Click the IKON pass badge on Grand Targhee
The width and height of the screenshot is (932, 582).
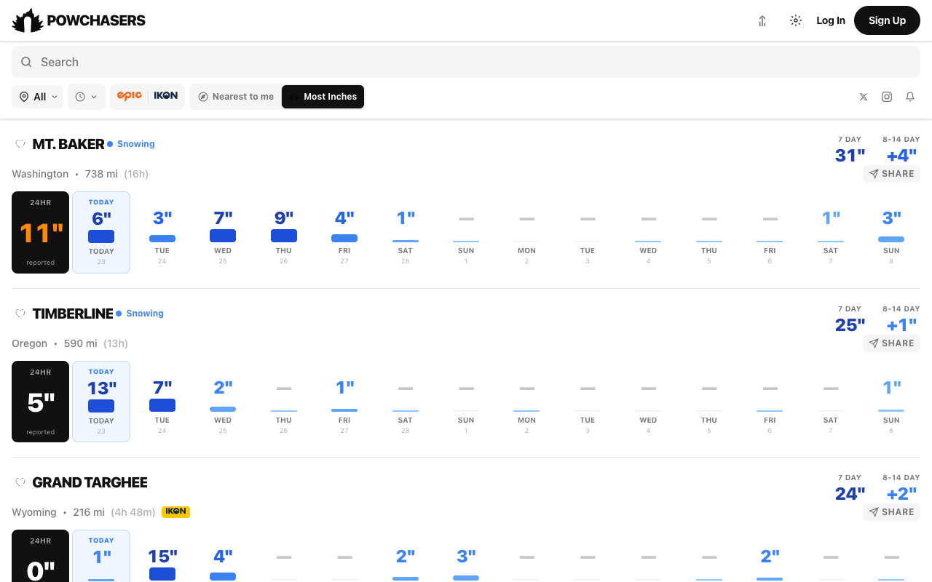[175, 511]
